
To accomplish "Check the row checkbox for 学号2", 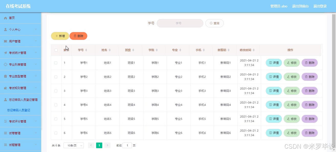I will (56, 77).
